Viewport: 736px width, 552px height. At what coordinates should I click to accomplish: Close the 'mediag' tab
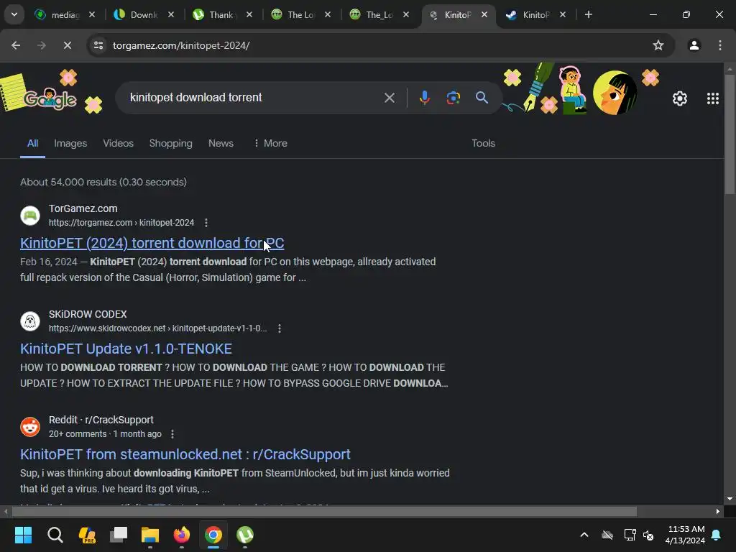92,14
